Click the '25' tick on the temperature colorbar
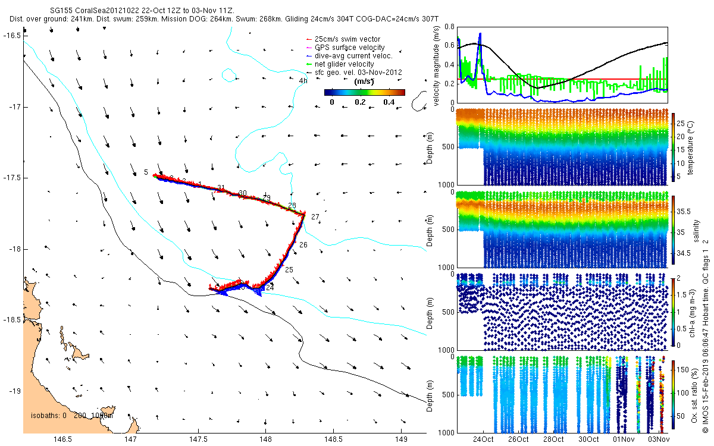The width and height of the screenshot is (714, 446). 682,123
